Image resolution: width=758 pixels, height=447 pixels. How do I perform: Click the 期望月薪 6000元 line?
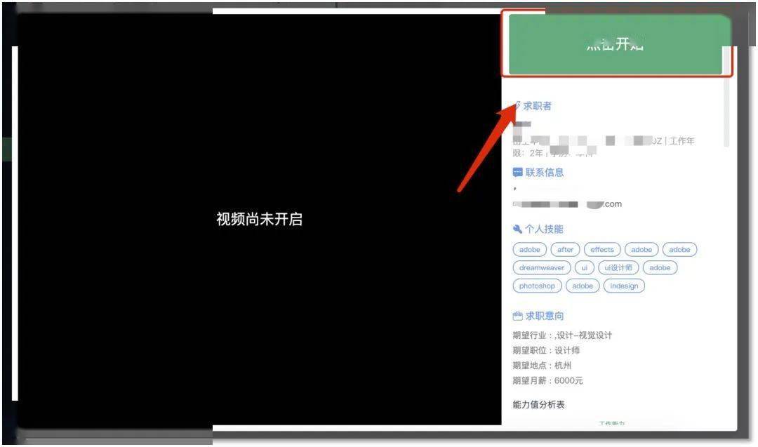pyautogui.click(x=548, y=381)
